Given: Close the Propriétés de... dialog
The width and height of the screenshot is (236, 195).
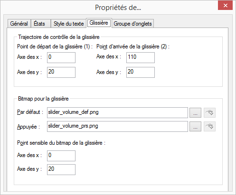Looking at the screenshot, I should (x=225, y=5).
